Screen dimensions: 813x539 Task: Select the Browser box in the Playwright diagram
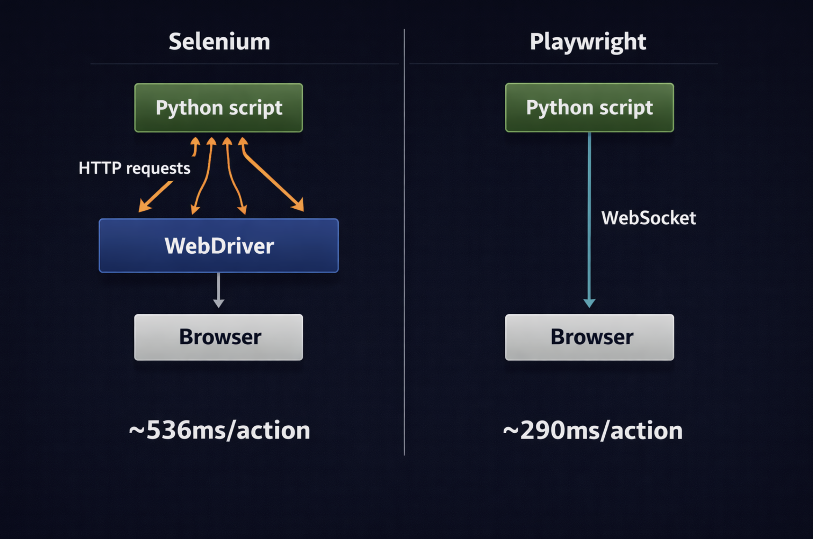point(590,337)
